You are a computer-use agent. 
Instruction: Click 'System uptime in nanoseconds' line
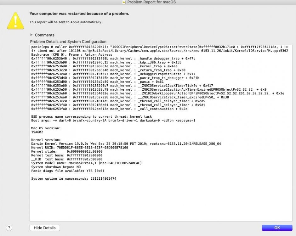click(74, 178)
